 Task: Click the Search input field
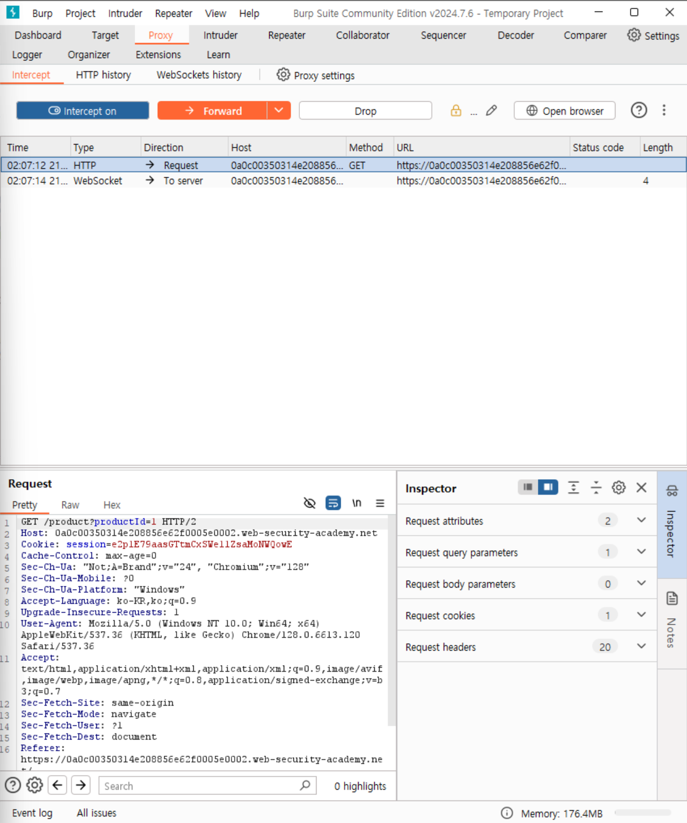[207, 785]
